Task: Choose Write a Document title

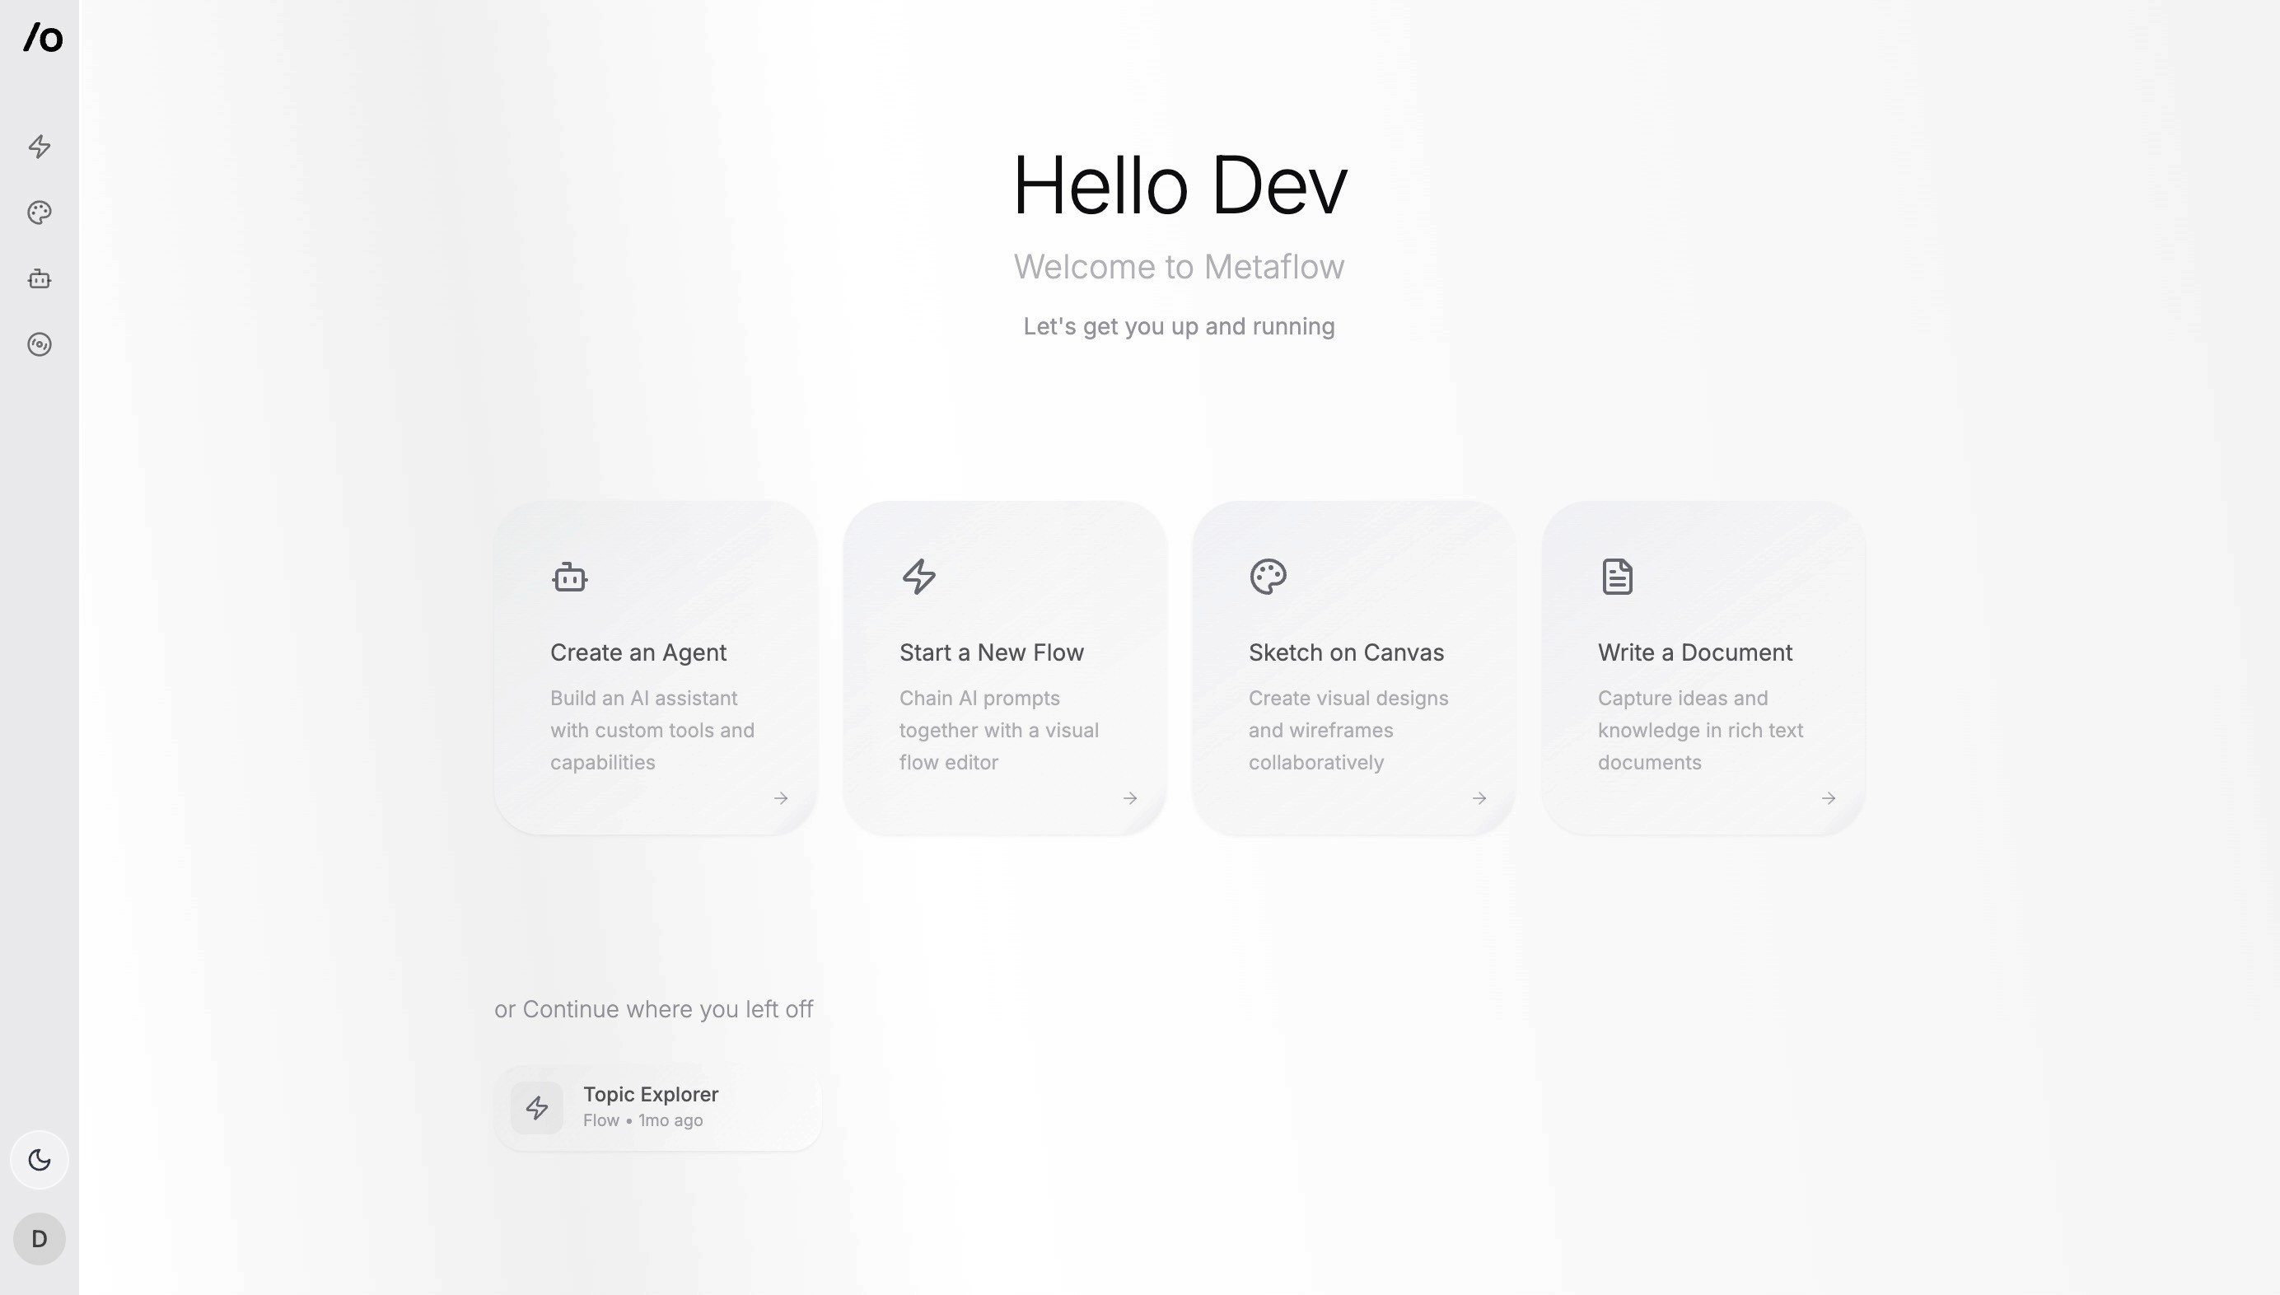Action: (x=1694, y=652)
